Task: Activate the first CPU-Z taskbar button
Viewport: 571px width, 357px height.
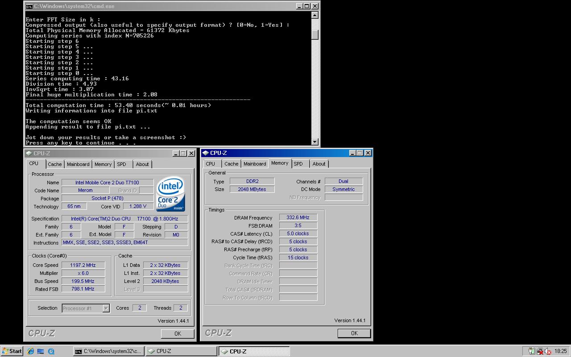Action: click(181, 351)
